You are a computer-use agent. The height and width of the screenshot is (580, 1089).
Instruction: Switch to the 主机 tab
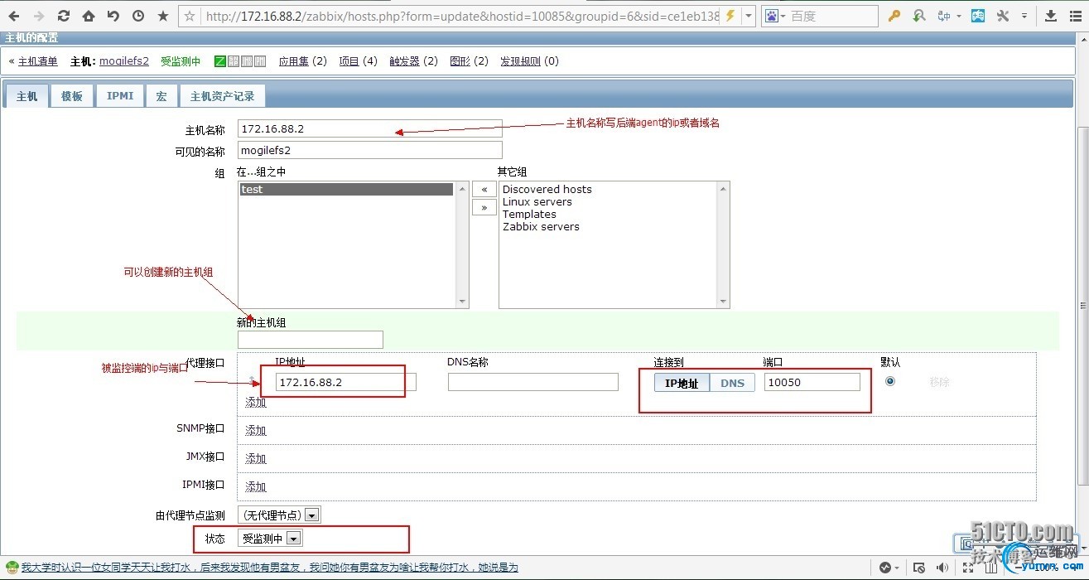27,96
